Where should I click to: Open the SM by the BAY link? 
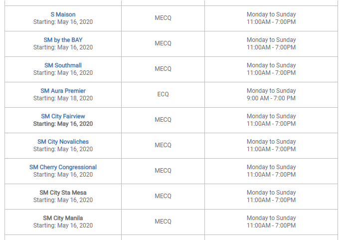click(x=63, y=40)
